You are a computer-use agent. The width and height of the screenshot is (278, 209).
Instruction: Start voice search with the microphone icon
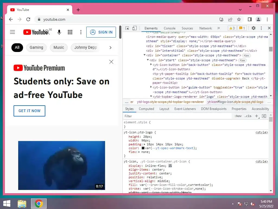point(59,32)
